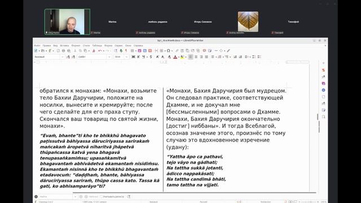Screen dimensions: 361x203
Task: Open the font size dropdown arrow
Action: click(126, 57)
